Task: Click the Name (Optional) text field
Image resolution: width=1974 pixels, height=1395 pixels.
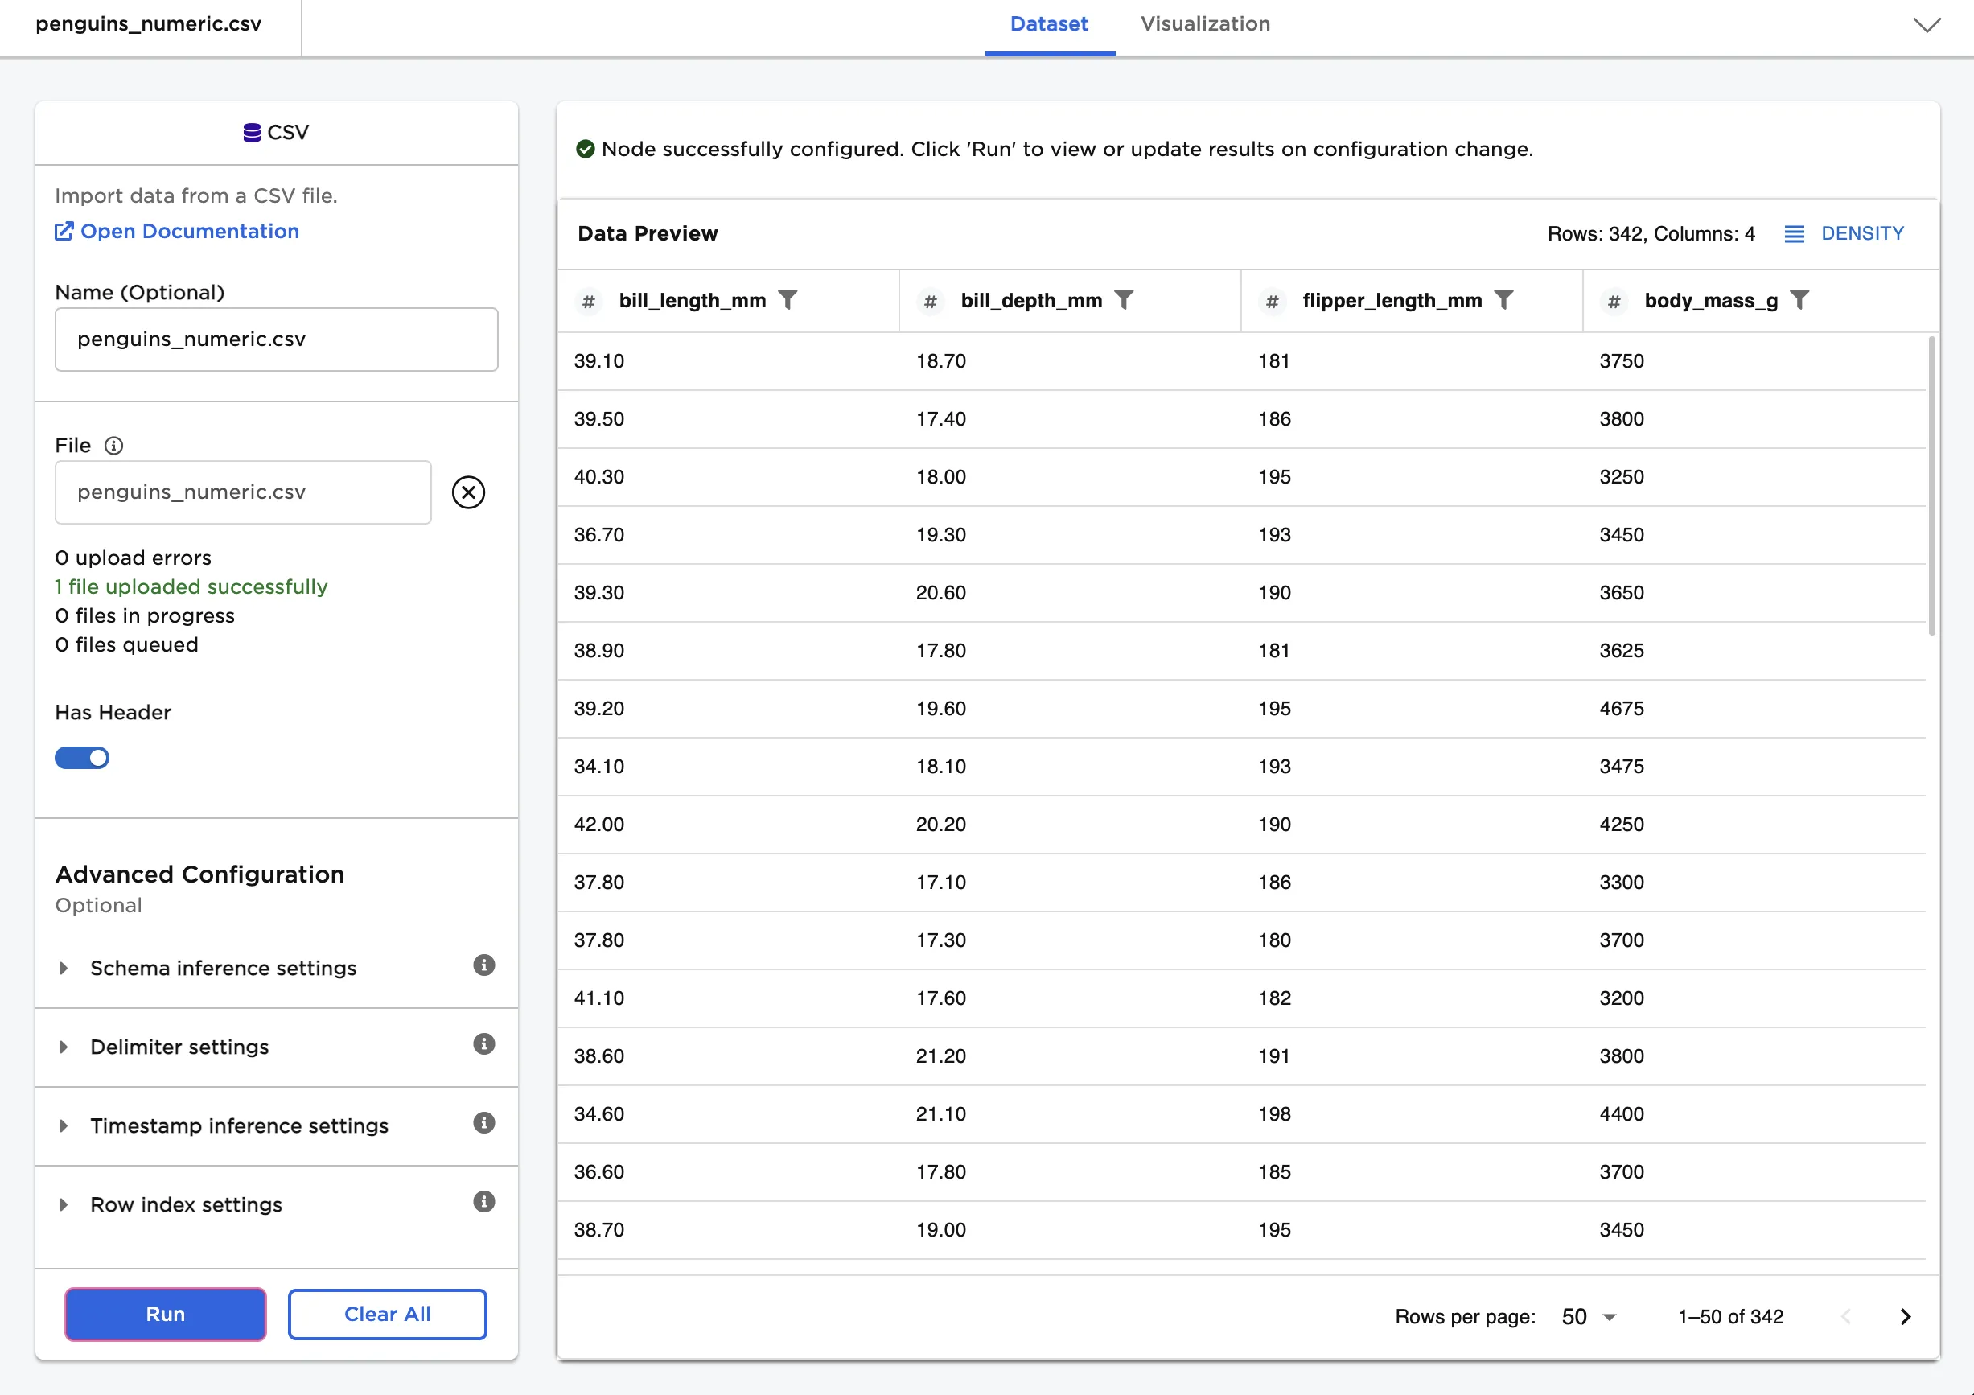Action: [276, 339]
